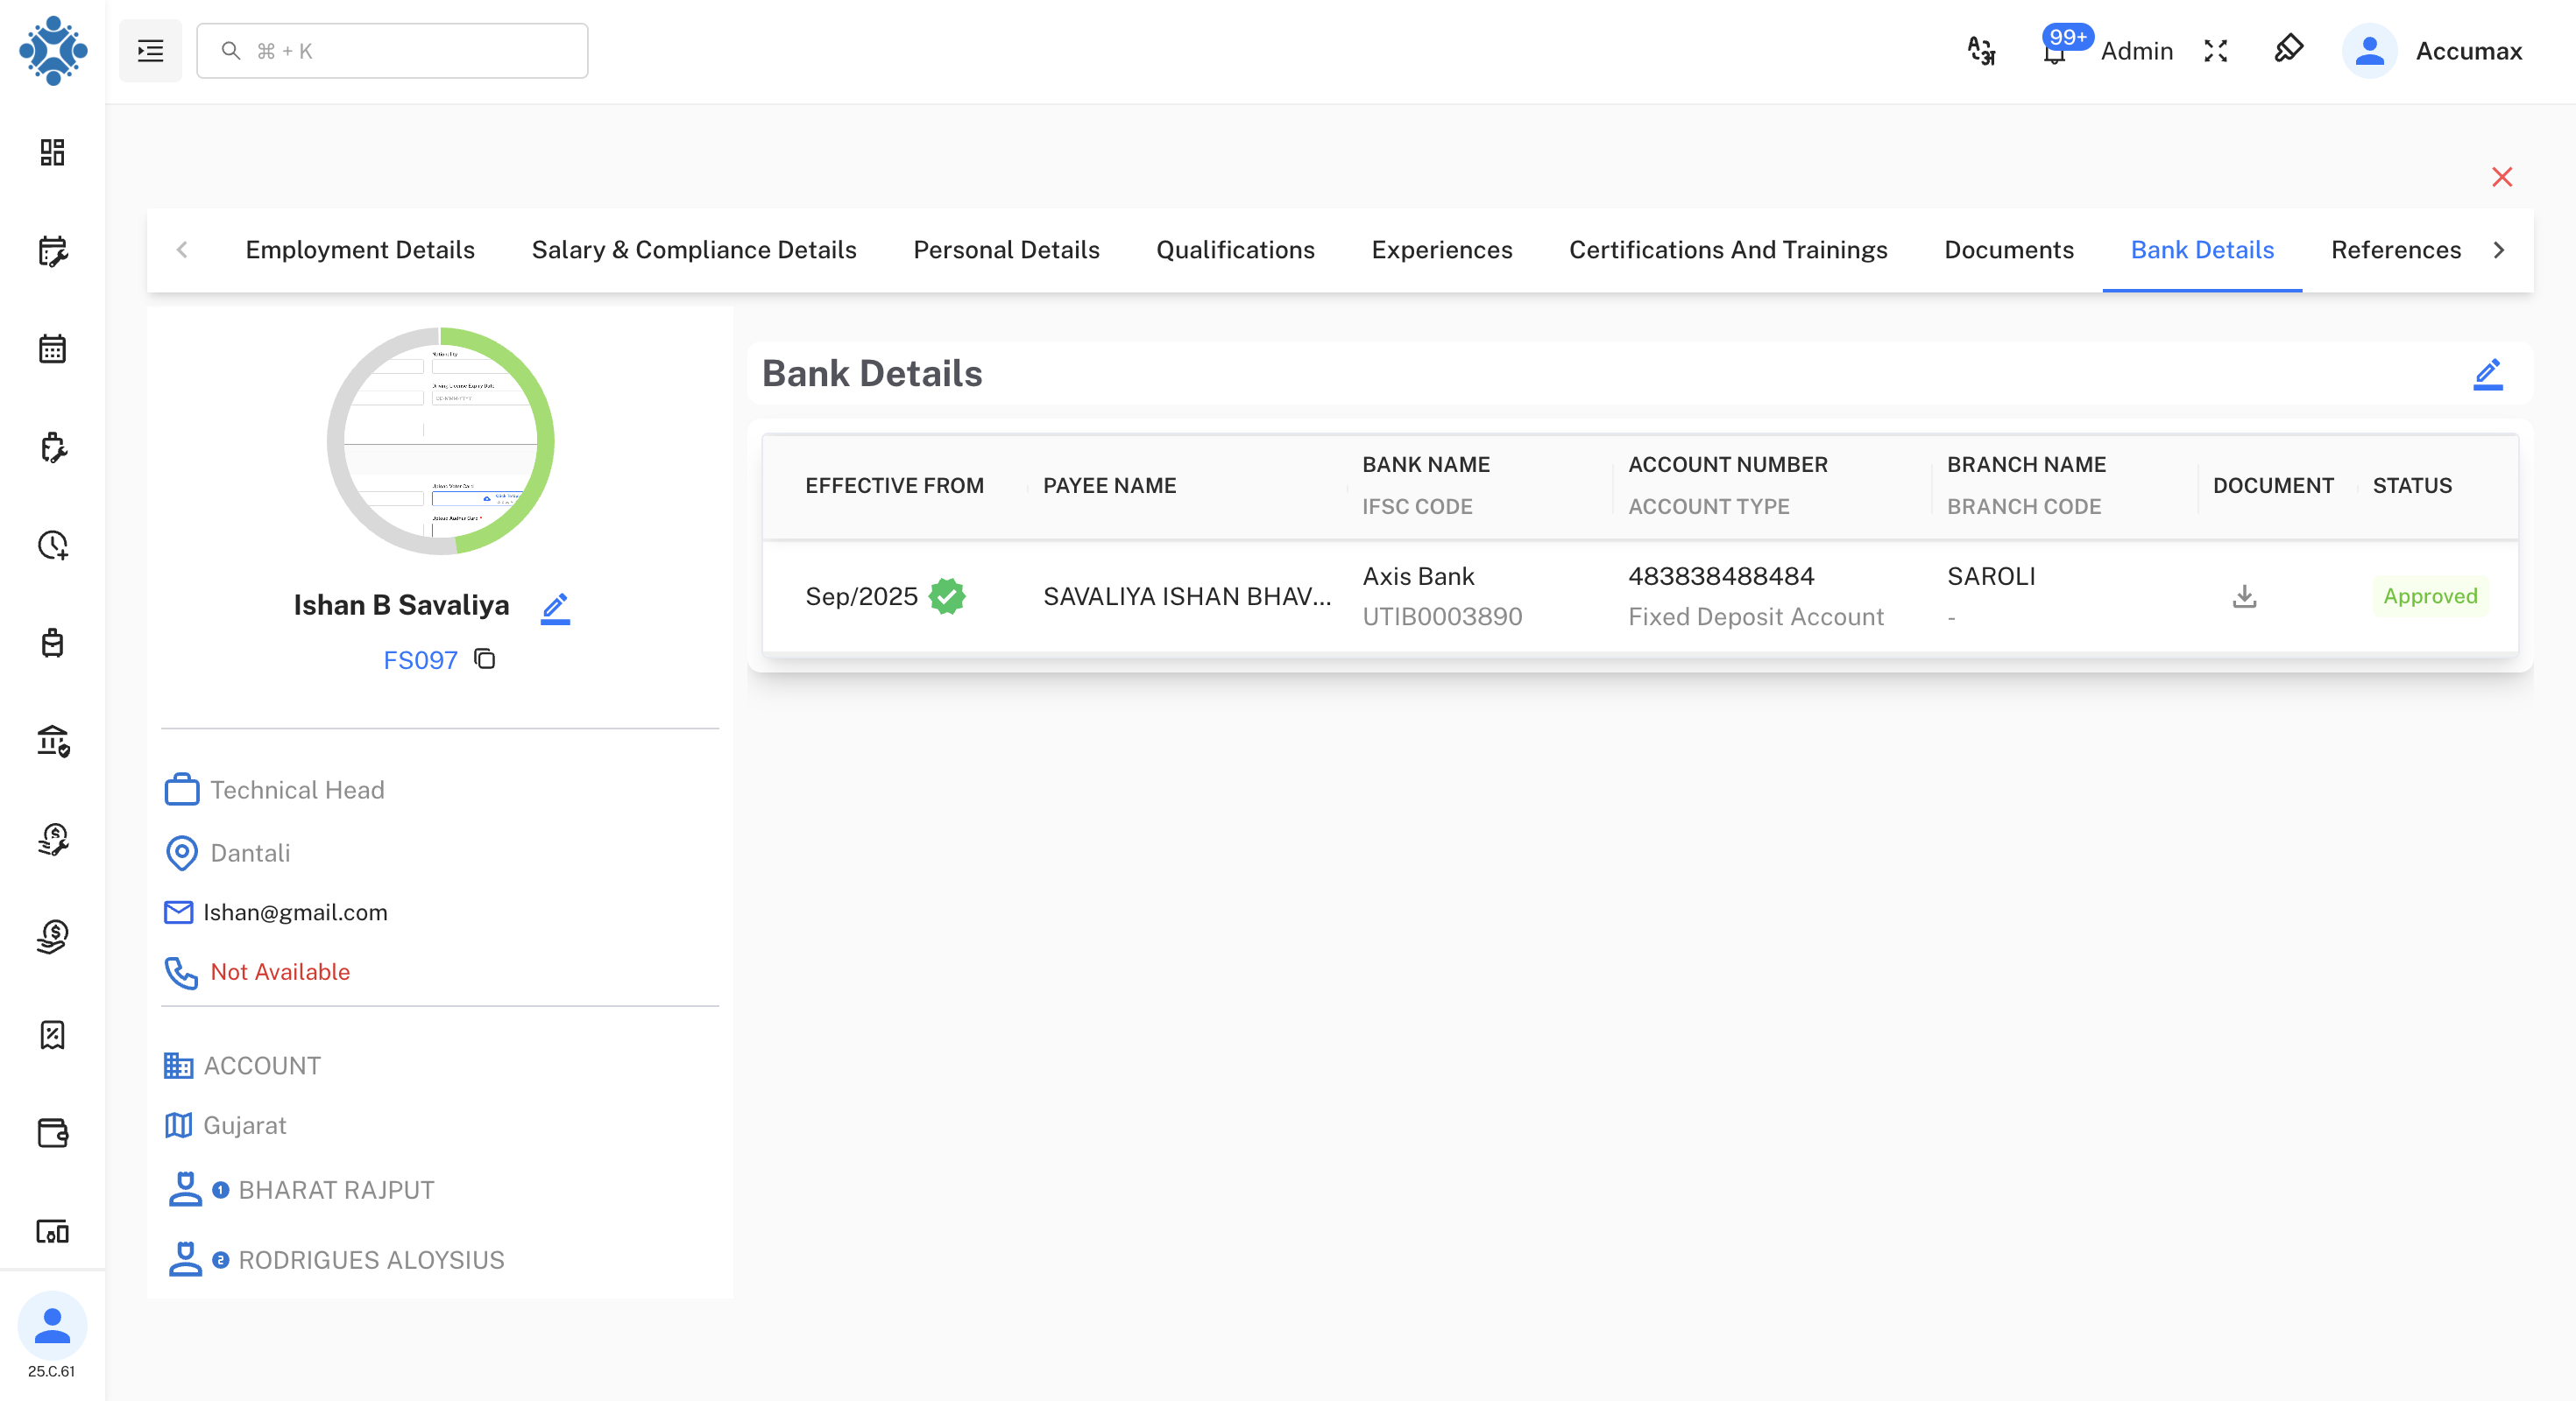This screenshot has height=1401, width=2576.
Task: Switch to the Qualifications tab
Action: (x=1236, y=250)
